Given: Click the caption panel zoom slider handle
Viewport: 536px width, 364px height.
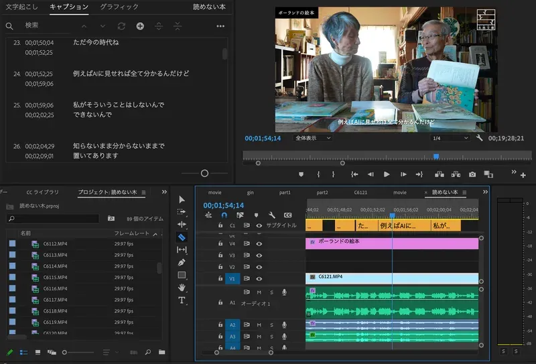Looking at the screenshot, I should (204, 173).
